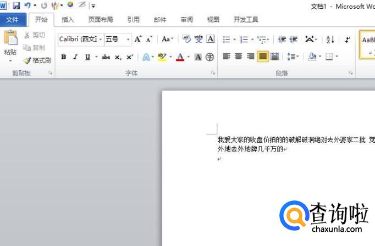Decrease paragraph indent
The image size is (375, 246).
[x=282, y=40]
